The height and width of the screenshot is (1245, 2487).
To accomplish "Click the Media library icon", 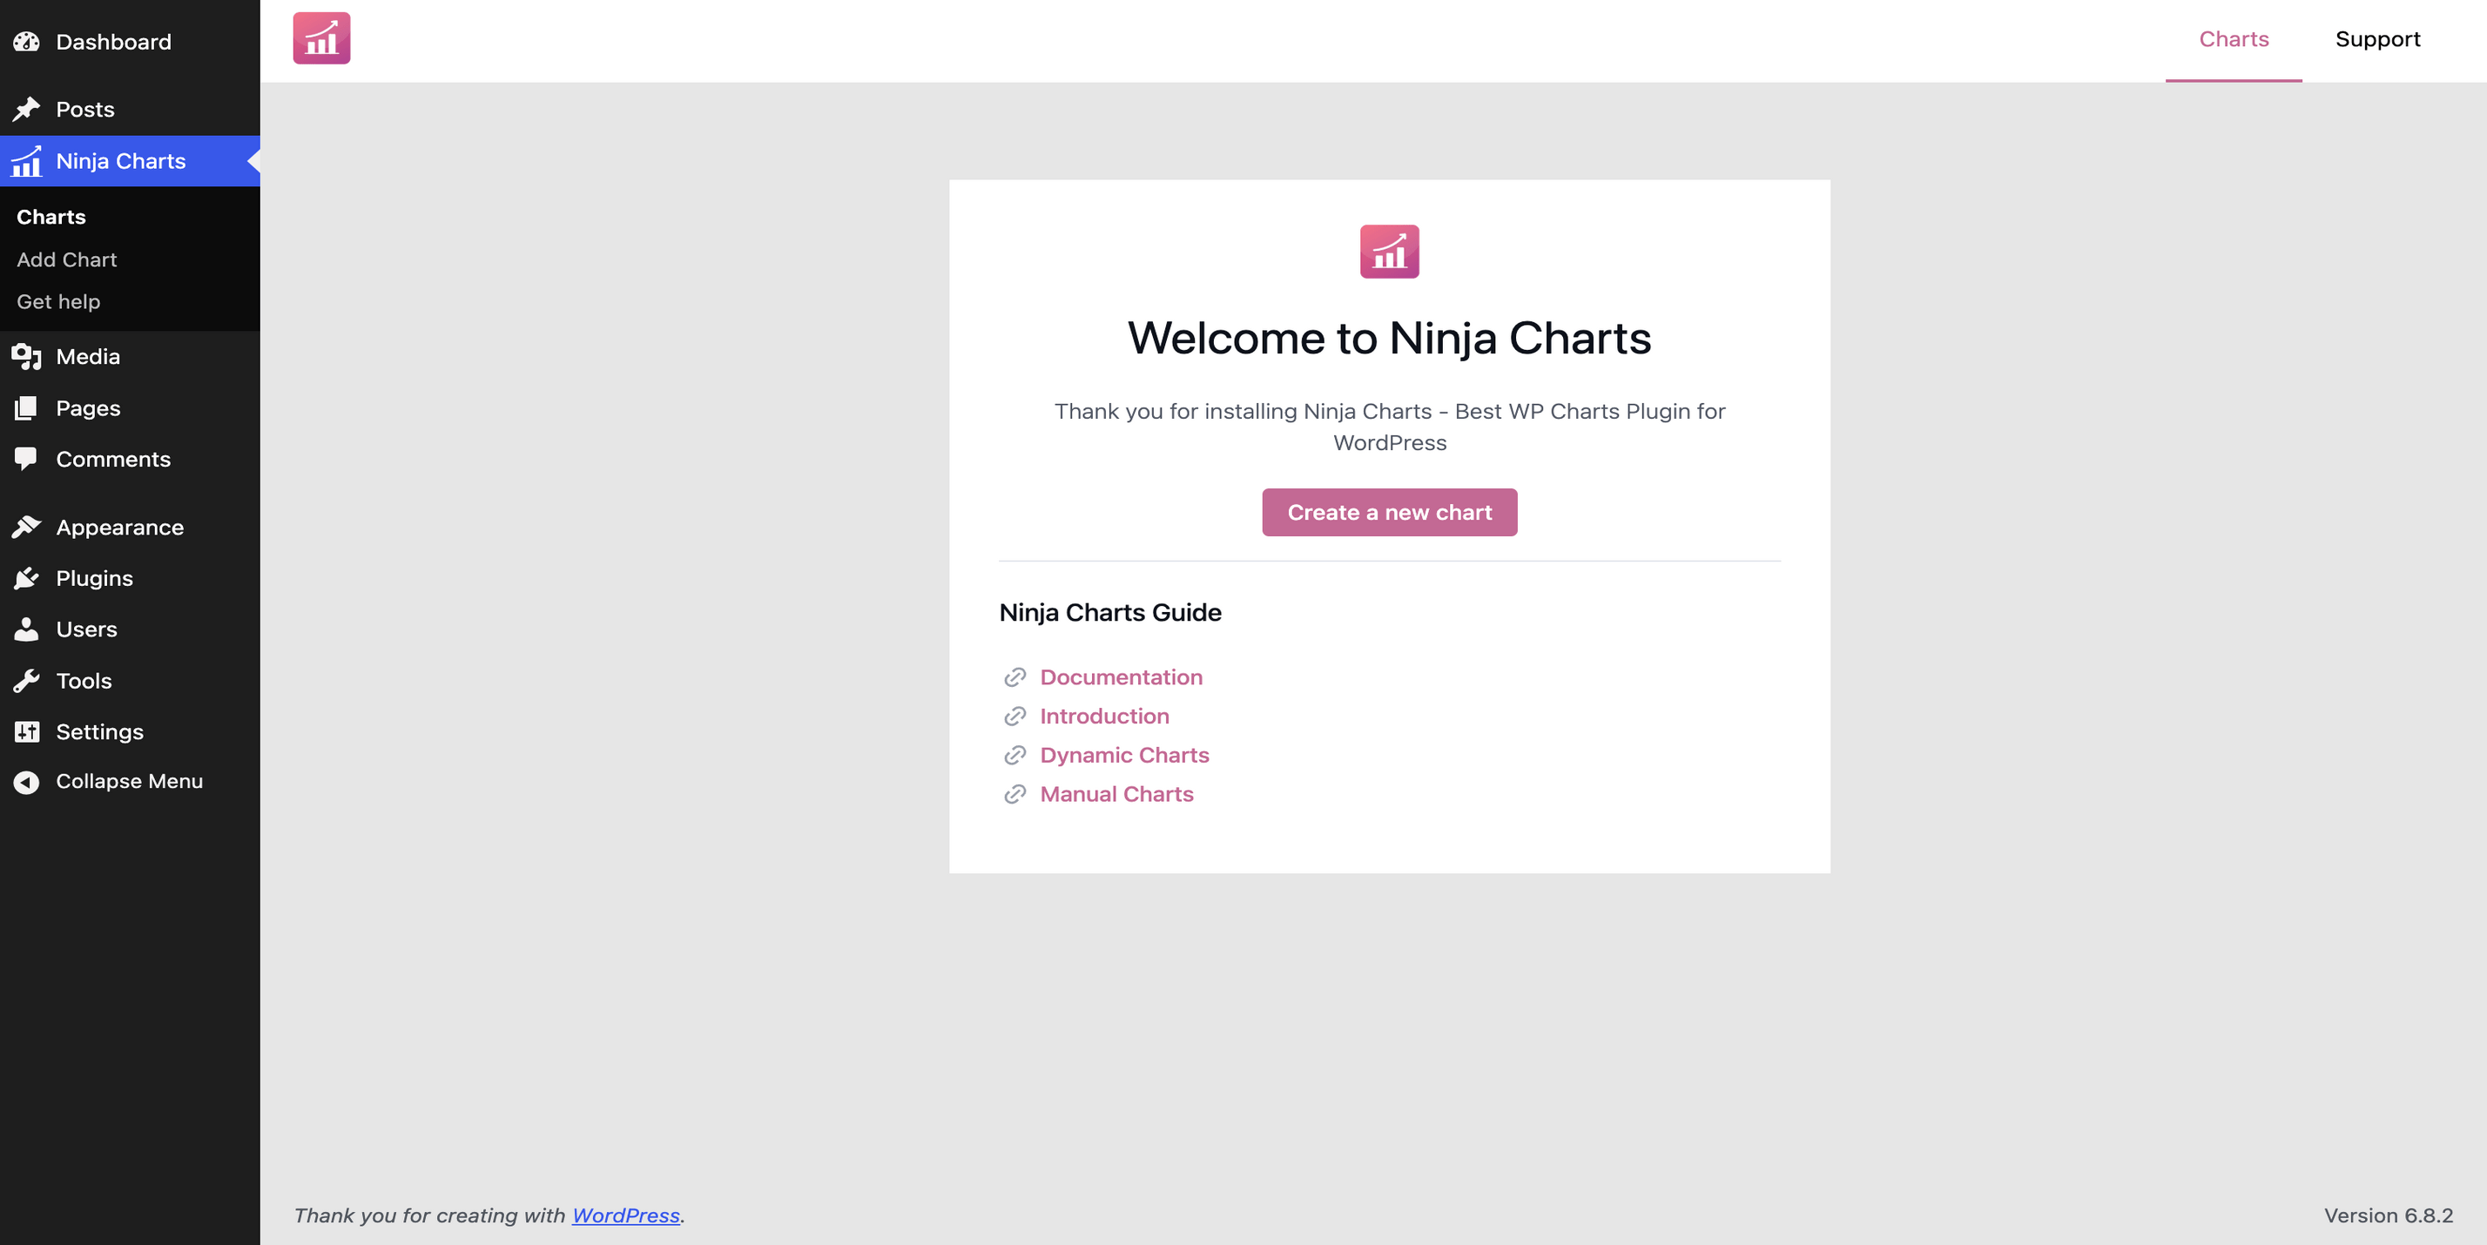I will pyautogui.click(x=26, y=357).
